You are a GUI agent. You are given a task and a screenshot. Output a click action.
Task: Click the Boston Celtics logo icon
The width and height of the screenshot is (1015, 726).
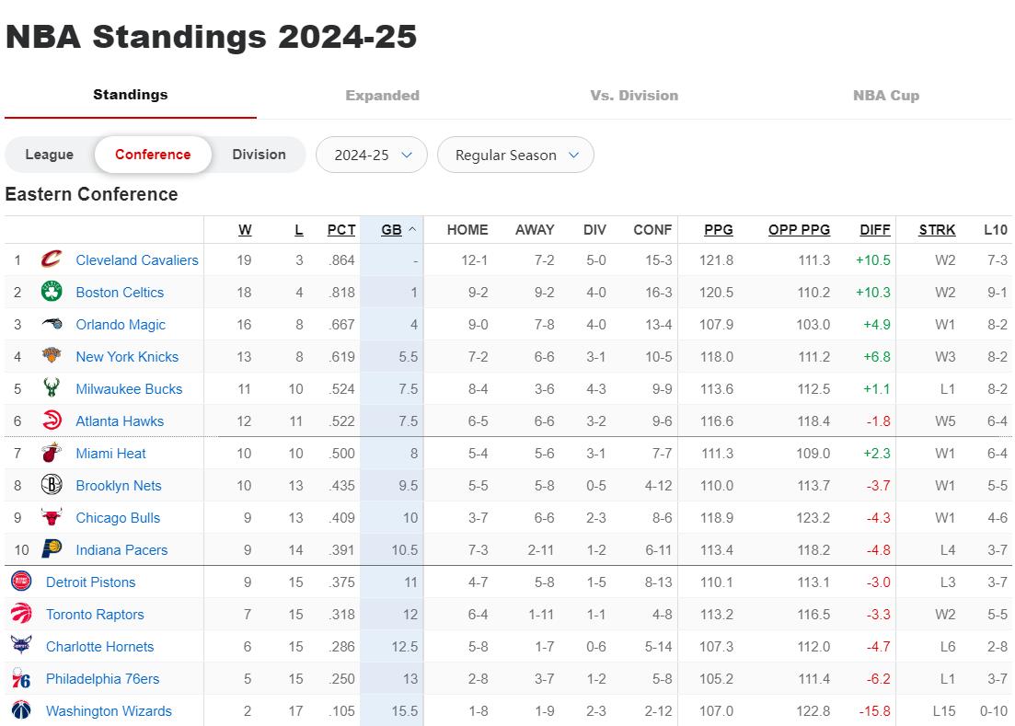(52, 293)
